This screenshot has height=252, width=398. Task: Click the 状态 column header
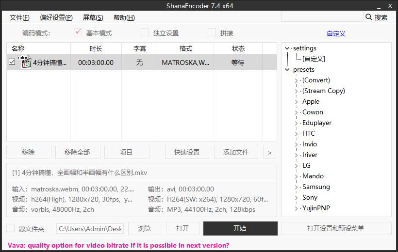point(238,48)
